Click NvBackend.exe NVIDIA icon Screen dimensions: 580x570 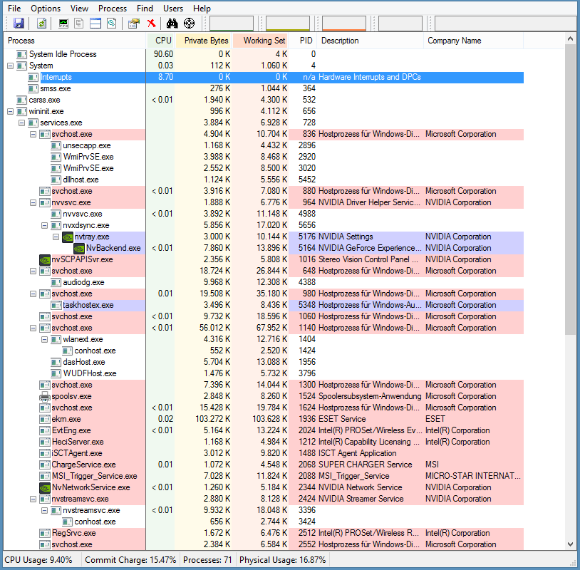click(79, 248)
